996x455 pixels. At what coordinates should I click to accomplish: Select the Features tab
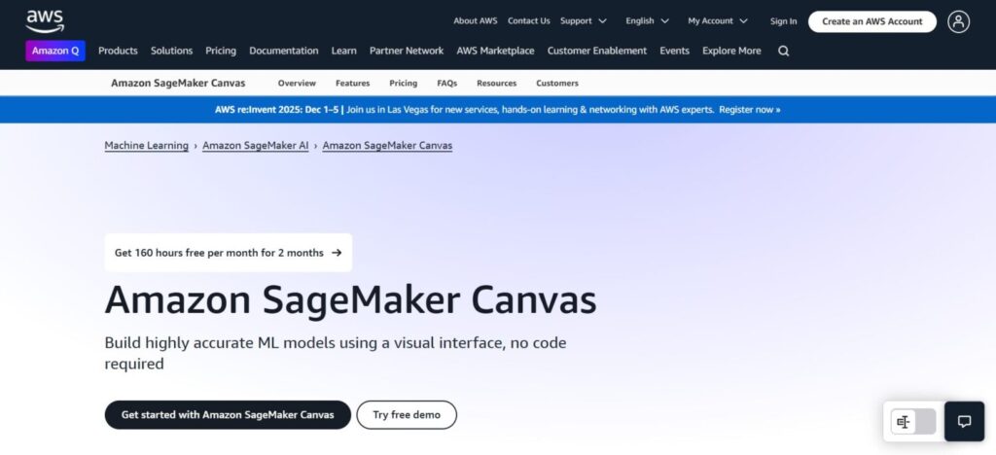(352, 84)
